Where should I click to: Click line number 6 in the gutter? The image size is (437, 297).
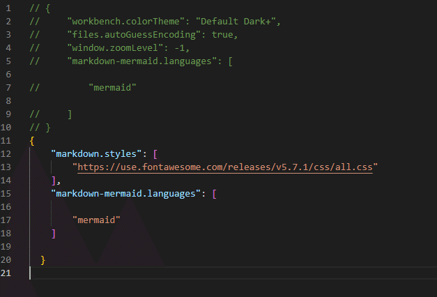tap(8, 74)
